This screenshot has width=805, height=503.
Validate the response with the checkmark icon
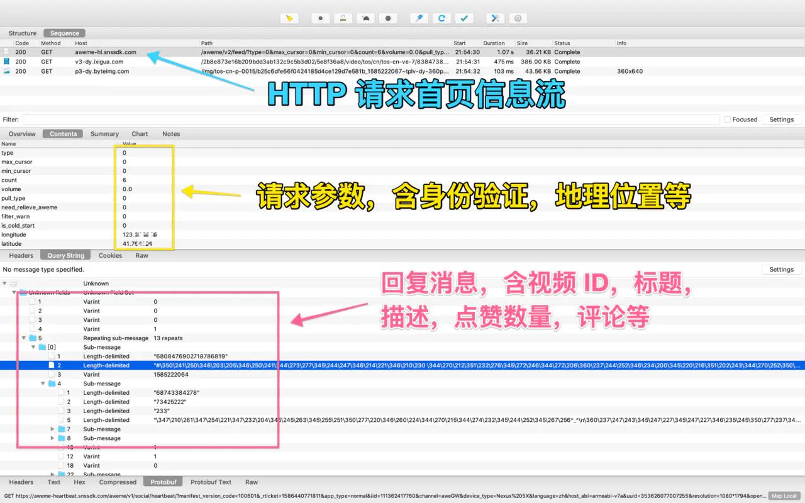pyautogui.click(x=464, y=18)
